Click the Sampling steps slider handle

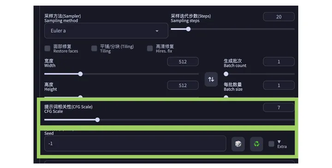[188, 29]
